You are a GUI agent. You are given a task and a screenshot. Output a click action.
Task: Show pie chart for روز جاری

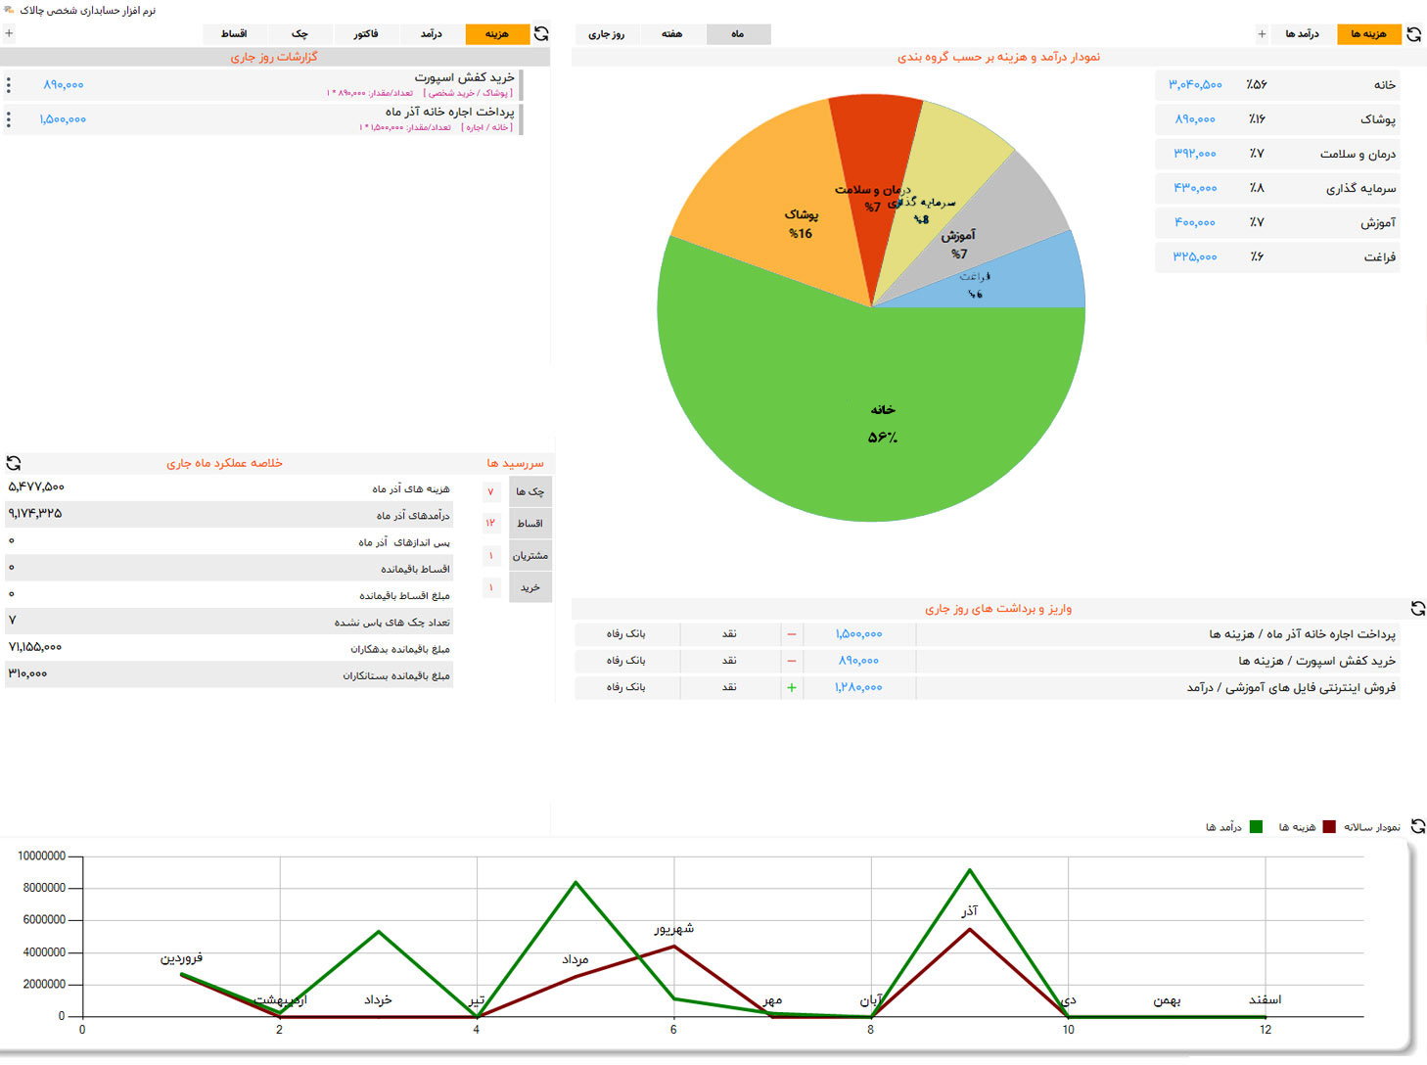[606, 34]
